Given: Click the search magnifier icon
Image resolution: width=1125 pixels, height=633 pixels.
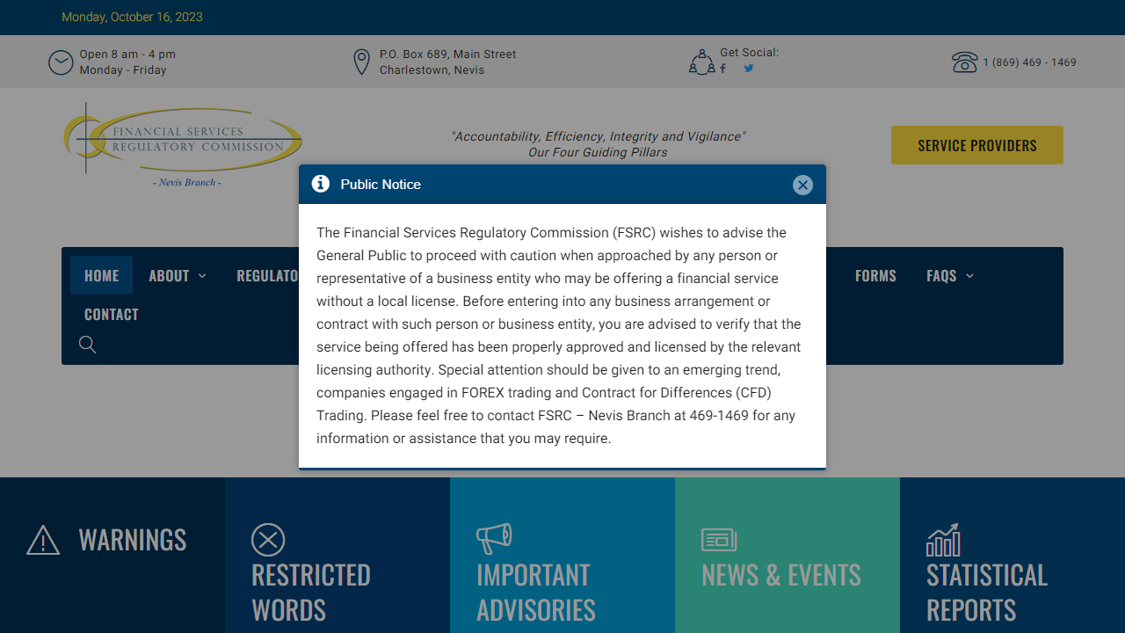Looking at the screenshot, I should tap(87, 345).
